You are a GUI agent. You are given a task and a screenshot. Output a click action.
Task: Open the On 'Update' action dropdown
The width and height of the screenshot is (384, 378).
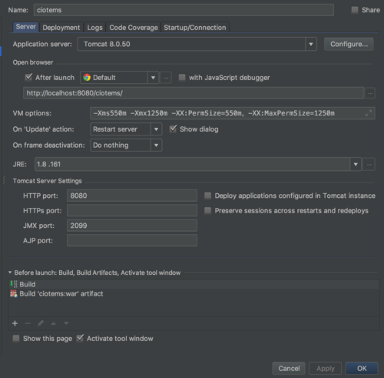point(156,129)
